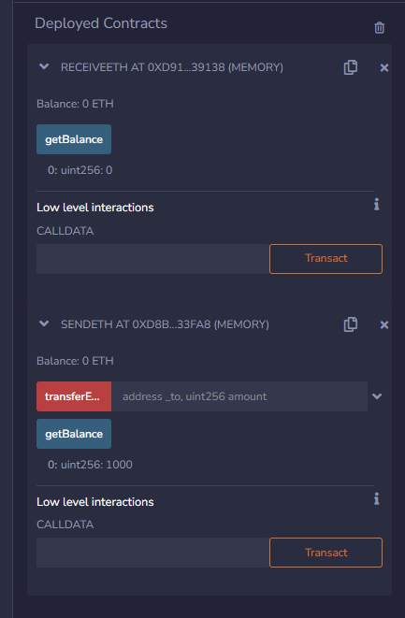Click Transact under SENDETH low level interactions
The width and height of the screenshot is (405, 618).
[326, 553]
